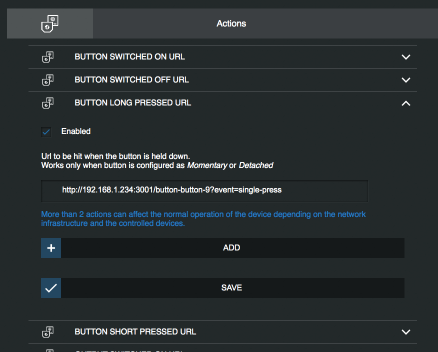Click the plus icon beside ADD
Viewport: 438px width, 352px height.
51,248
